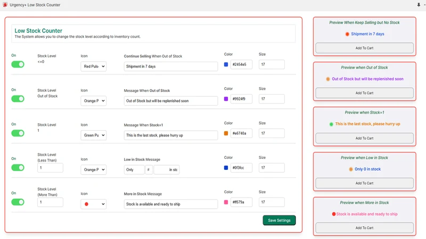Open the More in Stock red dot icon dropdown
The height and width of the screenshot is (239, 426).
(94, 204)
